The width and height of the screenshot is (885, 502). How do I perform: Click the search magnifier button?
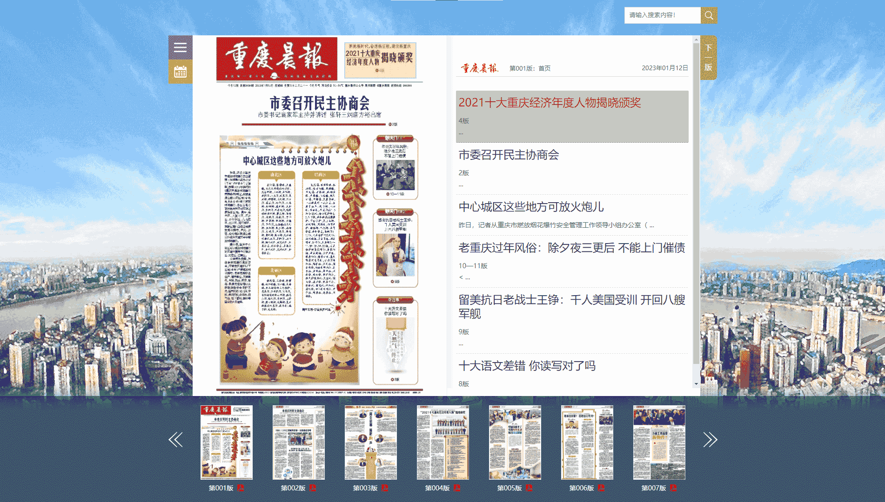coord(709,15)
